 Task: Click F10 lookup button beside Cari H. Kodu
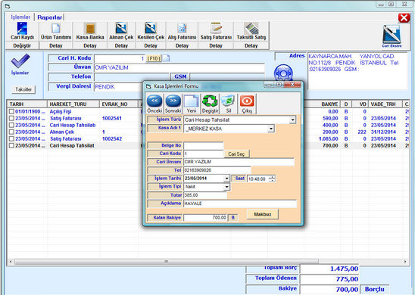click(154, 58)
